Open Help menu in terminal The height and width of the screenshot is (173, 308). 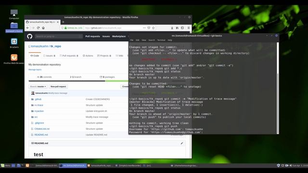(x=170, y=40)
